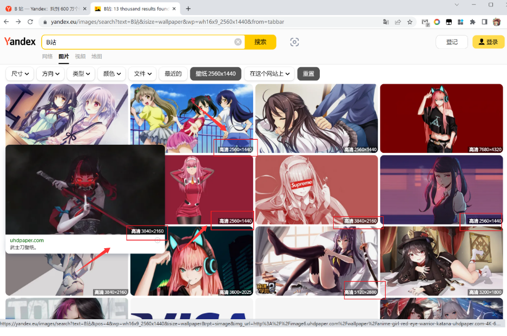The width and height of the screenshot is (507, 336).
Task: Open the two-girls thumbnail, black and white hair
Action: [x=67, y=114]
